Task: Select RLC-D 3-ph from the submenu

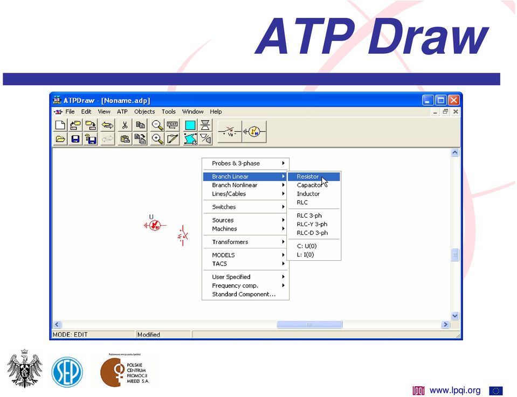Action: click(x=314, y=233)
